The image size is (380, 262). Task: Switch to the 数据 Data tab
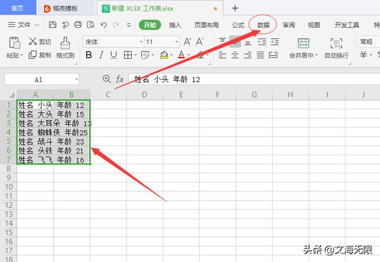pos(263,25)
